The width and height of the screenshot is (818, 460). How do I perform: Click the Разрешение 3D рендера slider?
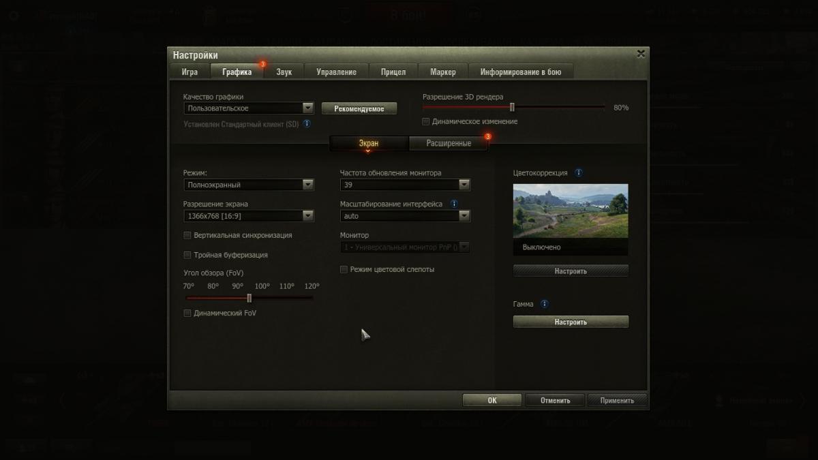click(513, 107)
